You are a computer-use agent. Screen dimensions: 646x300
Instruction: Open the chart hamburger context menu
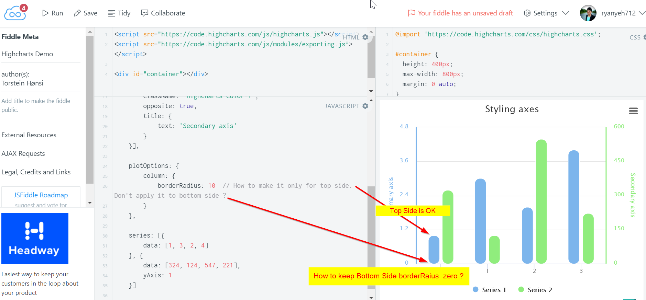(x=633, y=111)
